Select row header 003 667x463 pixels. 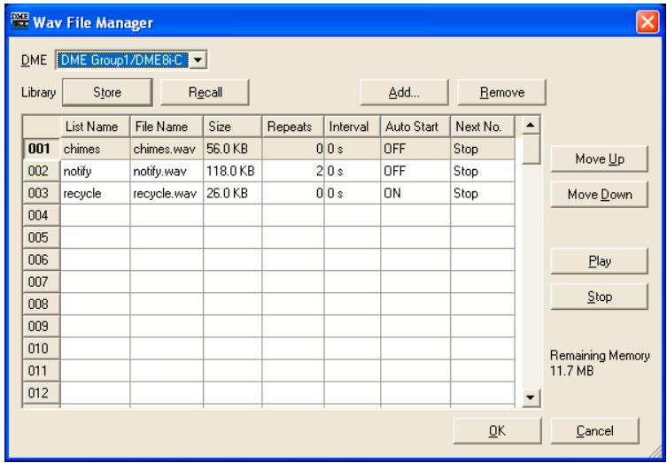[x=42, y=194]
